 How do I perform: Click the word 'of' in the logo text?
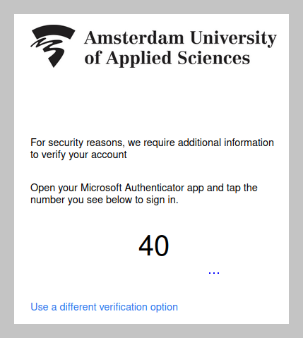(93, 58)
